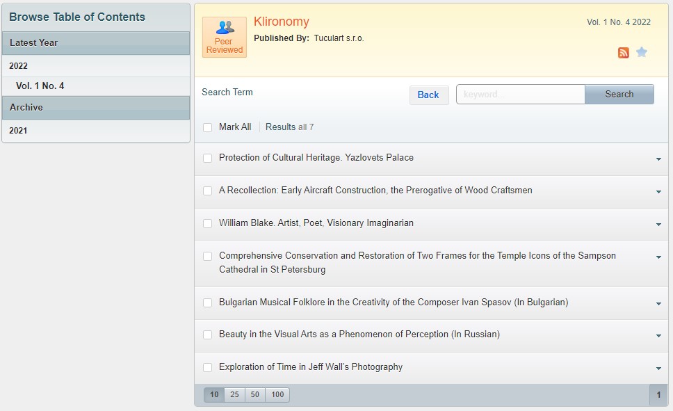Click the orange RSS feed icon
Screen dimensions: 673x411
click(624, 53)
